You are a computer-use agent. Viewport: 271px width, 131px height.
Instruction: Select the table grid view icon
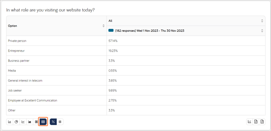[43, 122]
